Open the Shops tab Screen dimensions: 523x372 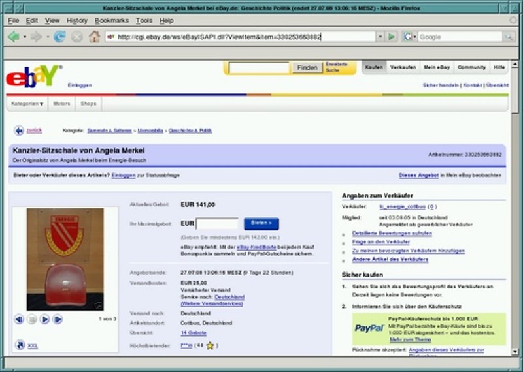(x=88, y=104)
